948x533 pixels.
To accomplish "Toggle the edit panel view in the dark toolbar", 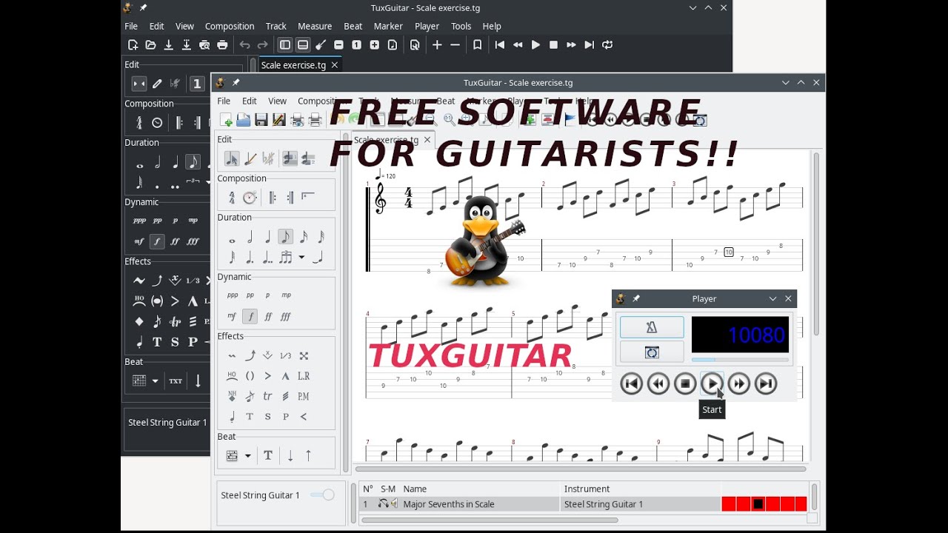I will click(285, 44).
